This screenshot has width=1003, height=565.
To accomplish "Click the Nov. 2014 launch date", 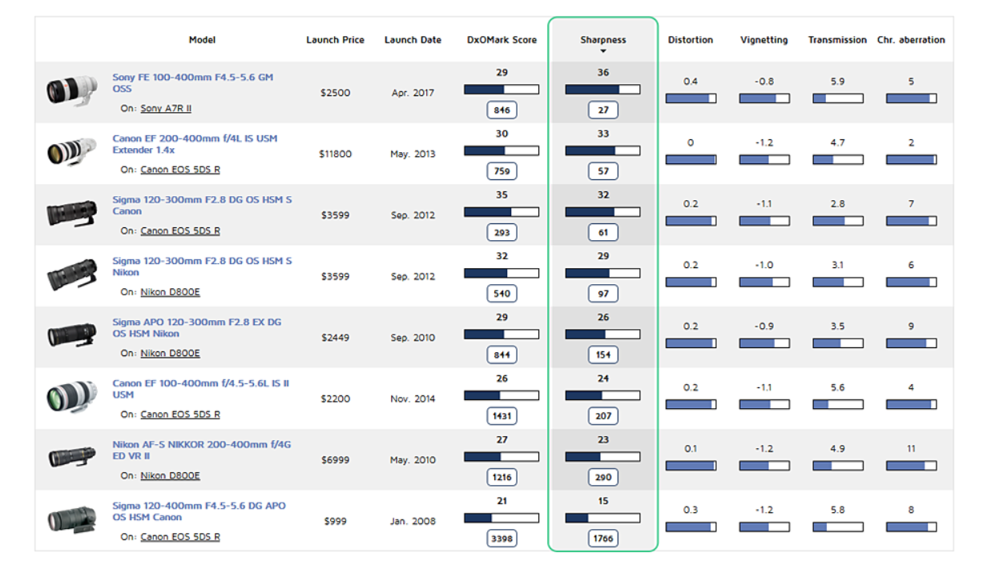I will coord(413,399).
